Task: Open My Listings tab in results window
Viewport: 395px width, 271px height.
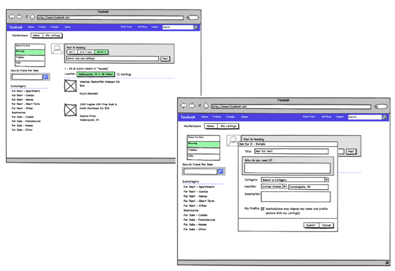Action: [x=53, y=35]
